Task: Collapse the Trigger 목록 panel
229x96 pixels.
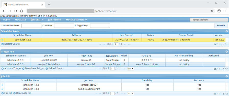Action: point(226,52)
